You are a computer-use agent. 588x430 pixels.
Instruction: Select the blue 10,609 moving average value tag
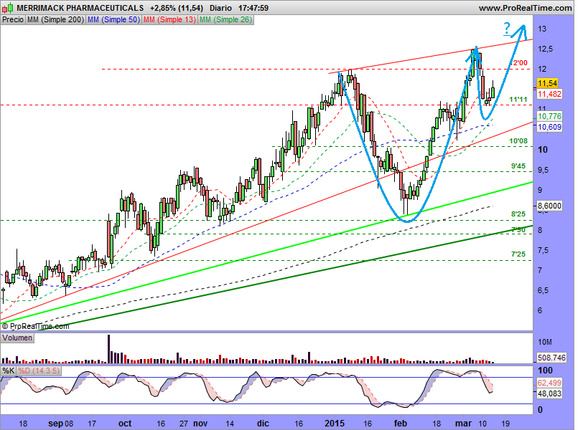[x=549, y=127]
